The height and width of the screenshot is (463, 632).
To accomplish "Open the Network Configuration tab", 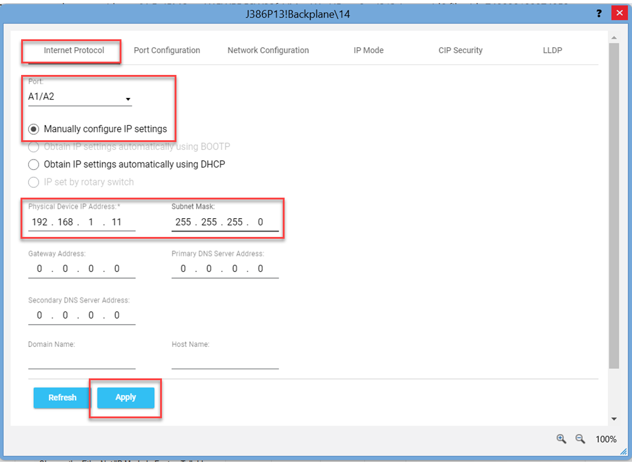I will tap(268, 50).
